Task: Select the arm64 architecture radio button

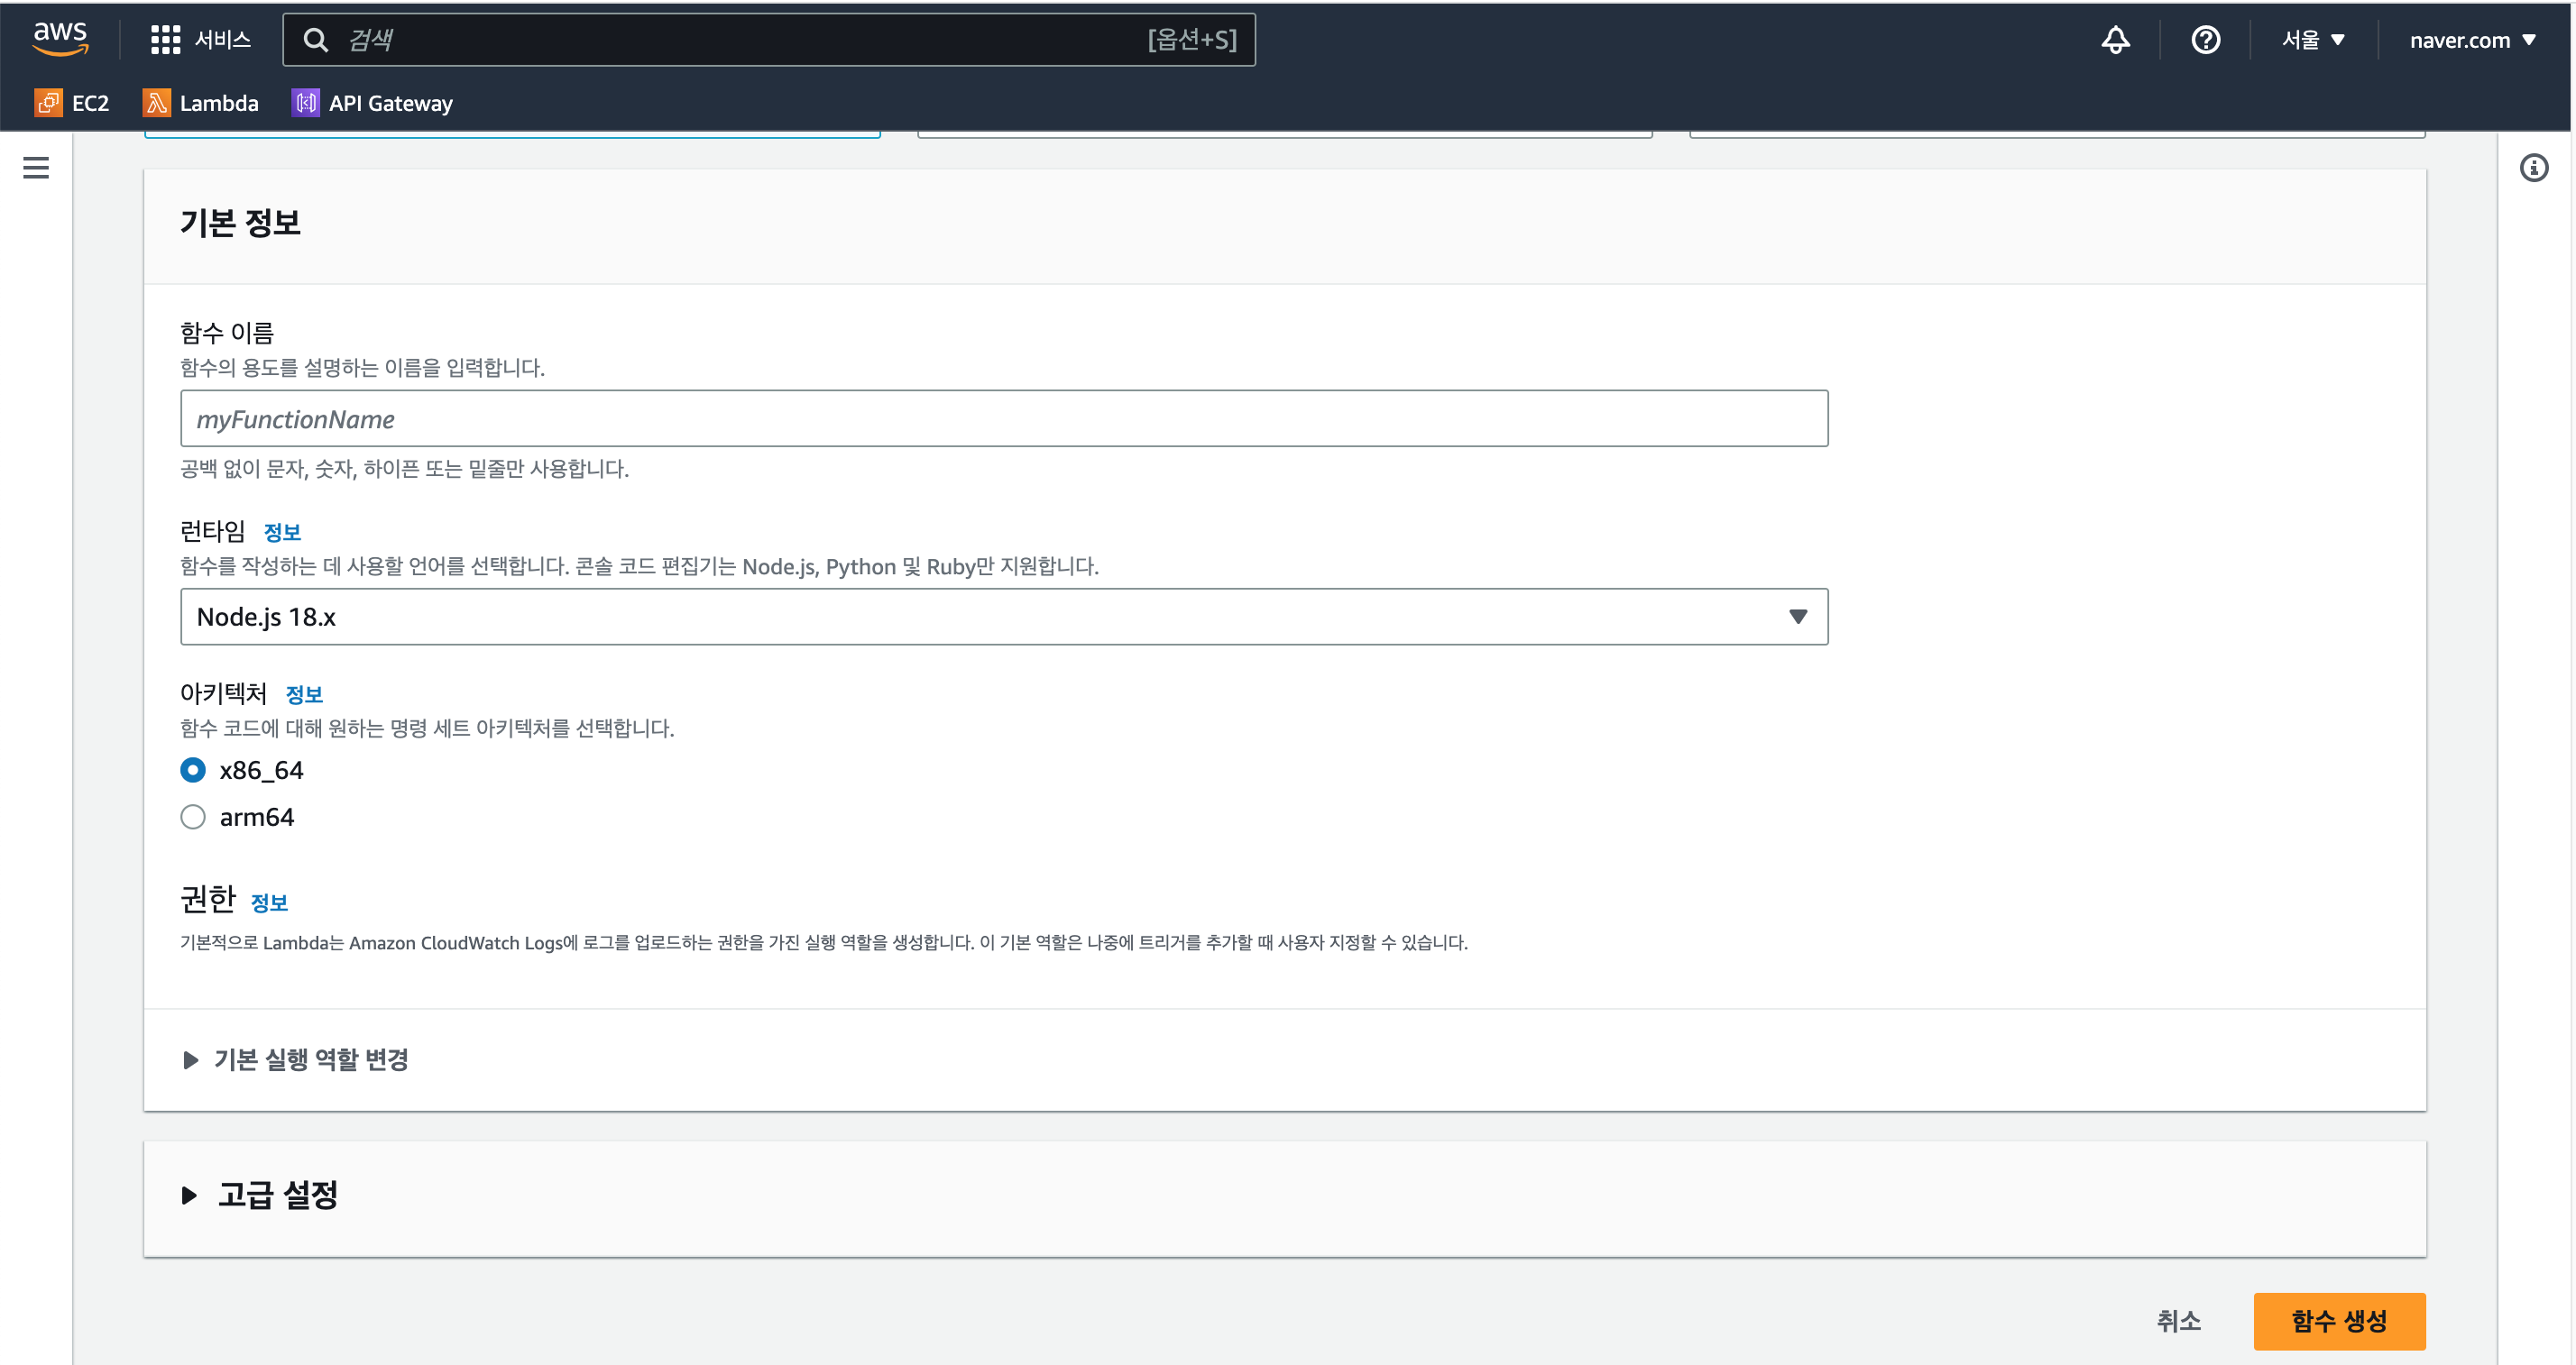Action: pos(193,818)
